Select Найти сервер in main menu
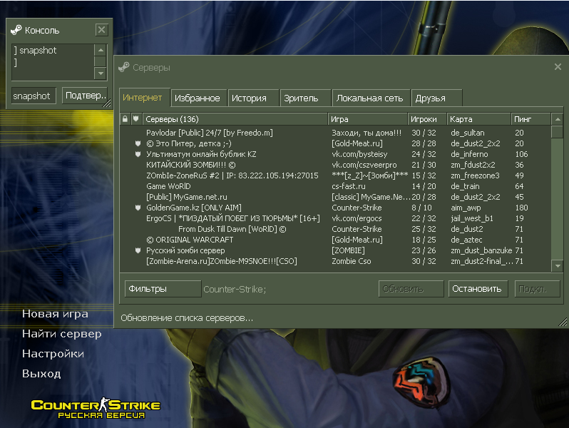Viewport: 569px width, 428px height. click(x=62, y=334)
